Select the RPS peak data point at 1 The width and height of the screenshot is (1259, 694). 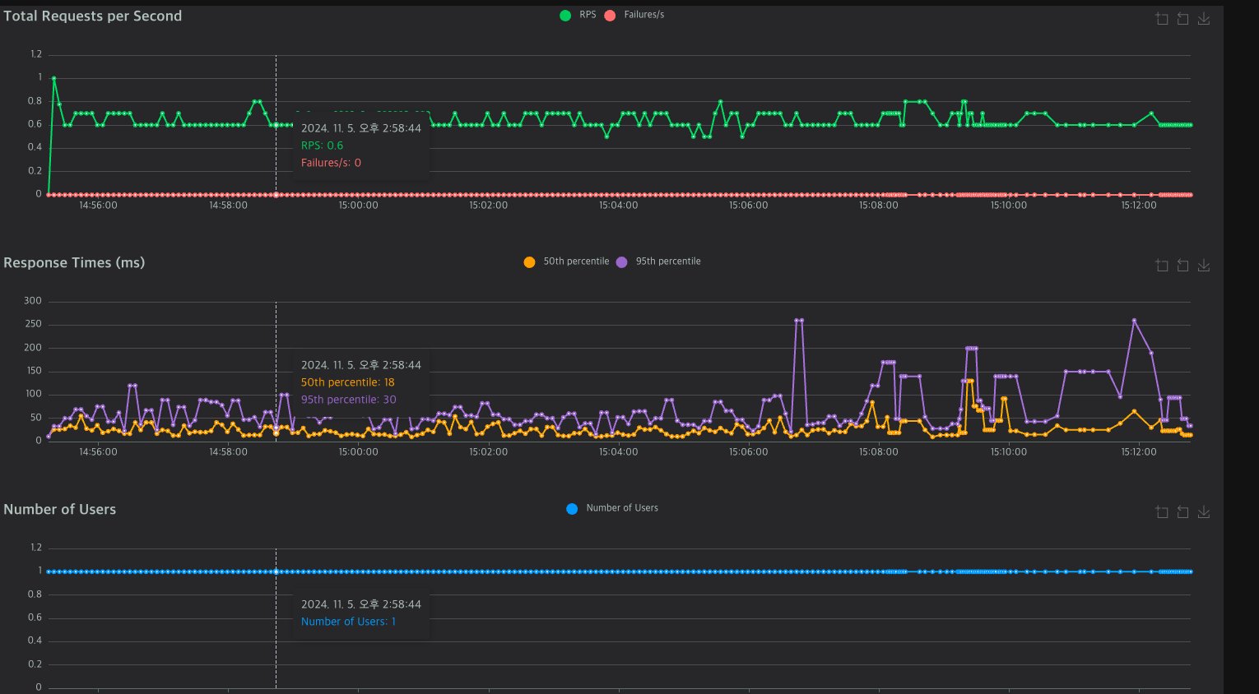coord(54,78)
